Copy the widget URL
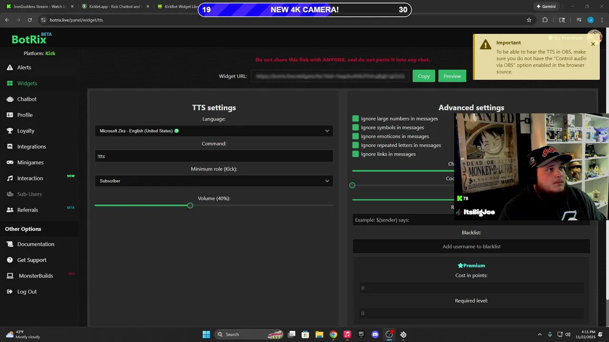This screenshot has height=342, width=609. [424, 76]
